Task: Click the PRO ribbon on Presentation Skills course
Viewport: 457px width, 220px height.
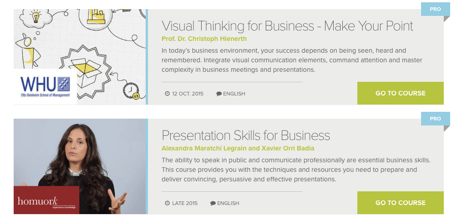Action: [x=435, y=119]
